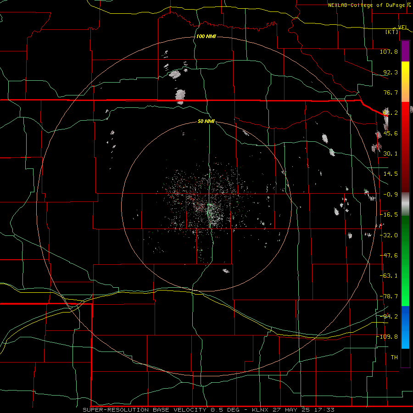Screen dimensions: 413x413
Task: Select the 92.3 scale value
Action: tap(391, 72)
